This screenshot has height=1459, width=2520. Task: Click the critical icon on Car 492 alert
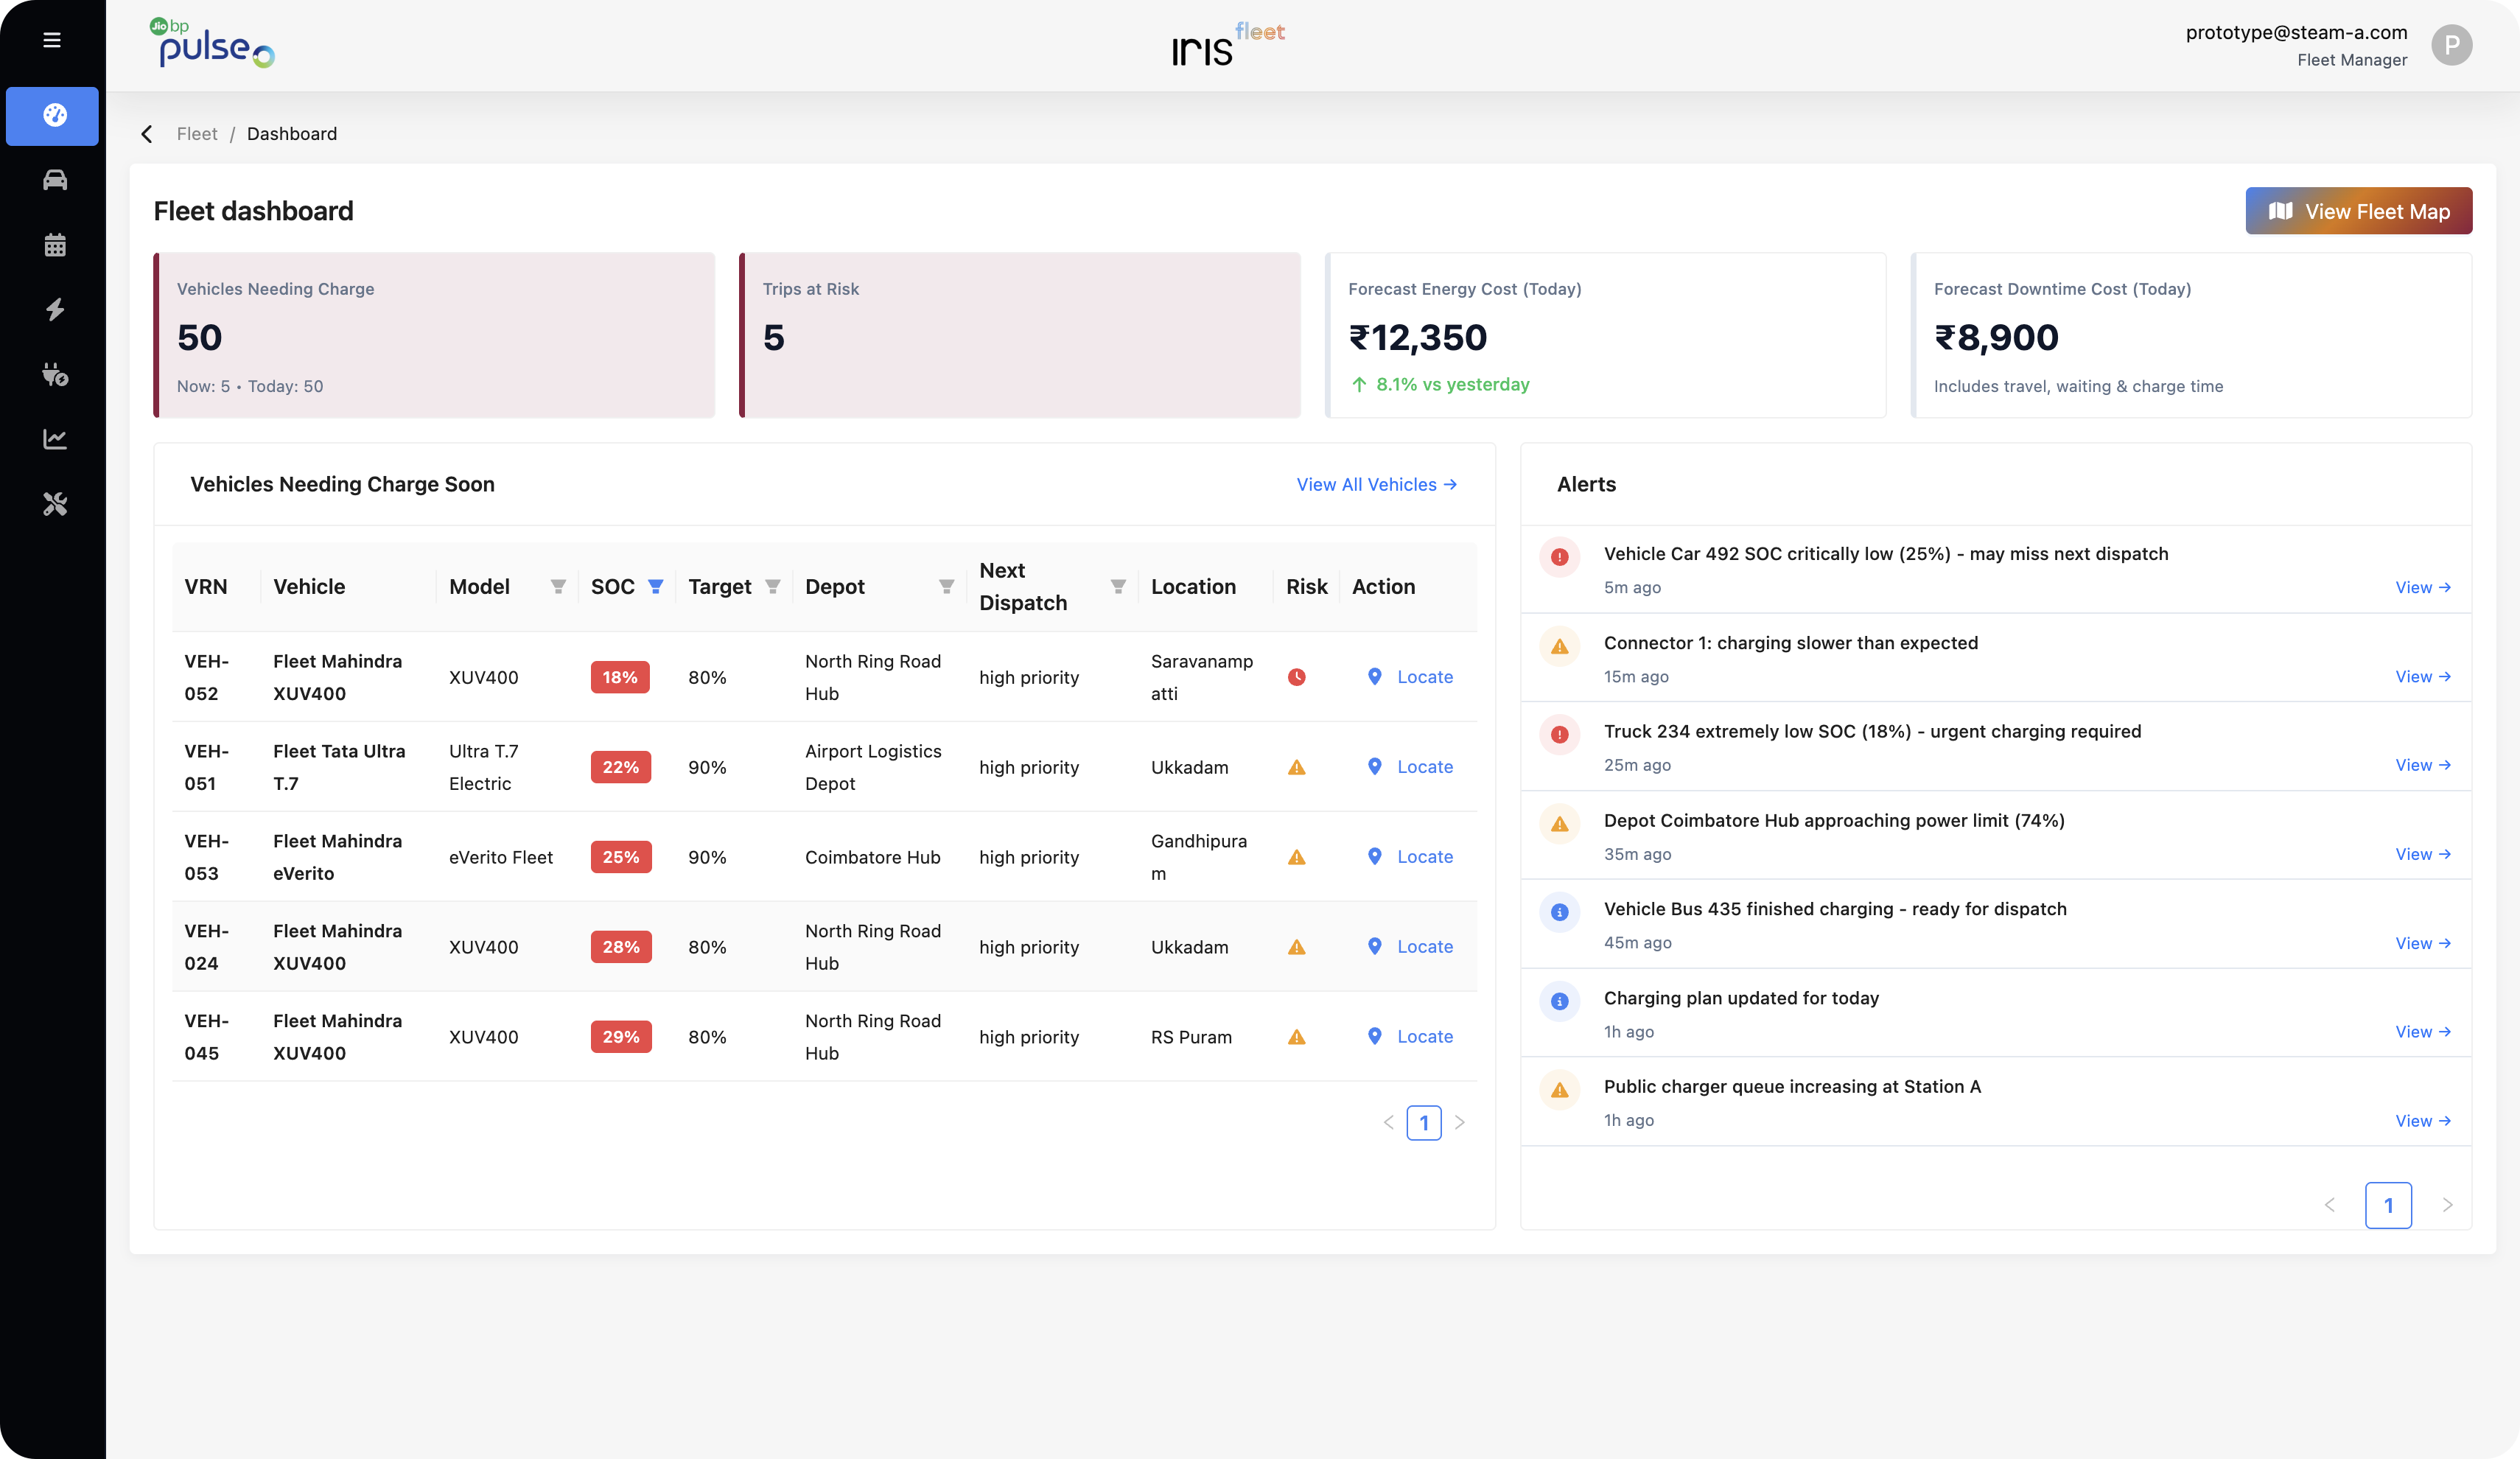1559,557
